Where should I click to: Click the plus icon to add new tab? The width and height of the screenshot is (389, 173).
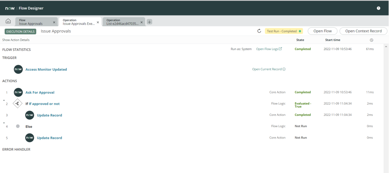149,22
